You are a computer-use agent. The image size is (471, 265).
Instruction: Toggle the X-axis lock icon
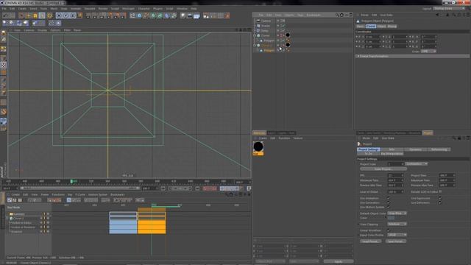click(59, 15)
